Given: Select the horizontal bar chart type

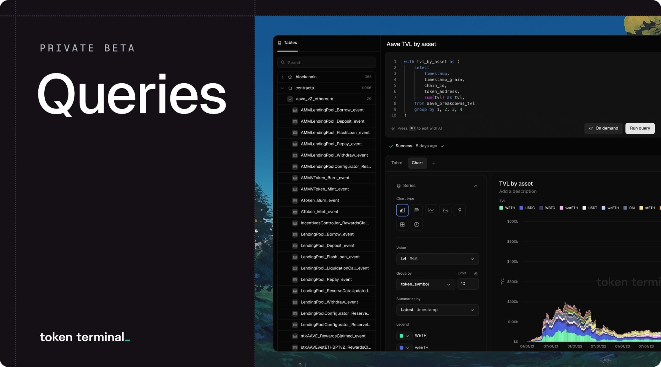Looking at the screenshot, I should [416, 210].
